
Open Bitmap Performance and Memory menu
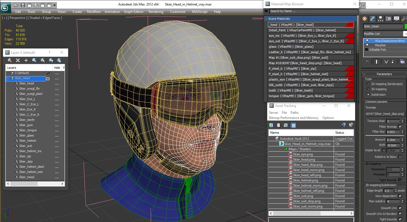pyautogui.click(x=294, y=118)
